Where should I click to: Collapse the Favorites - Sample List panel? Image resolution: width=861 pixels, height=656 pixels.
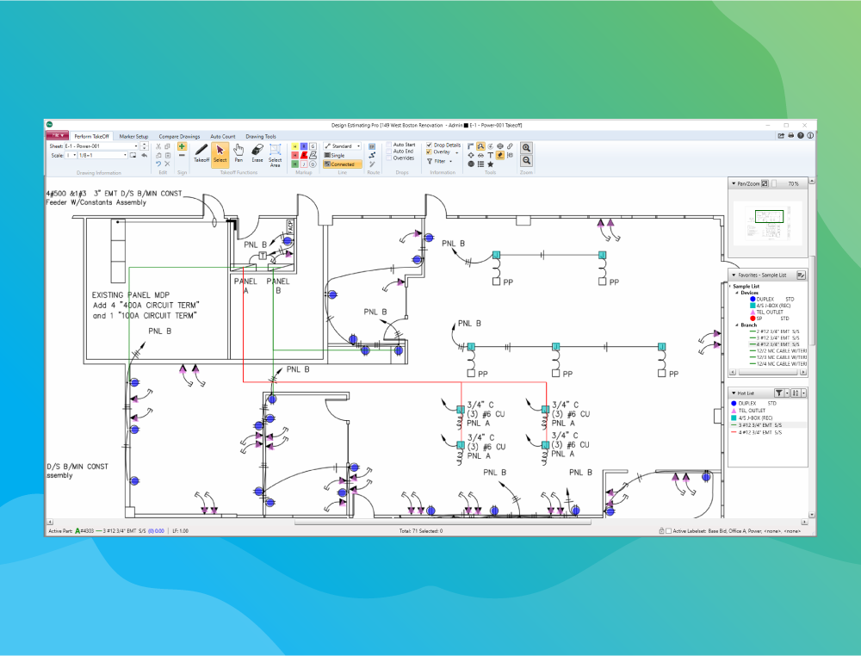pos(732,275)
